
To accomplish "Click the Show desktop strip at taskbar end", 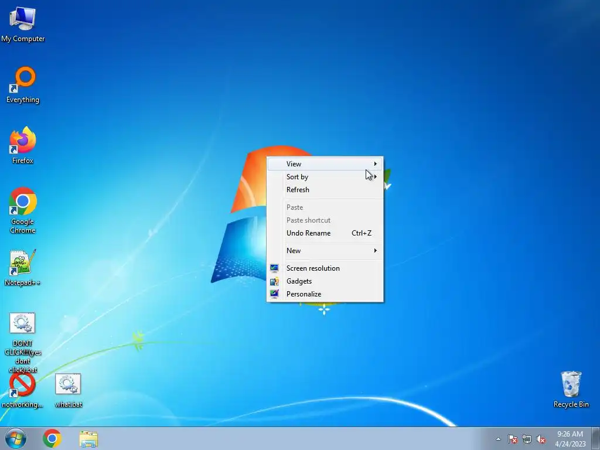I will click(x=595, y=438).
